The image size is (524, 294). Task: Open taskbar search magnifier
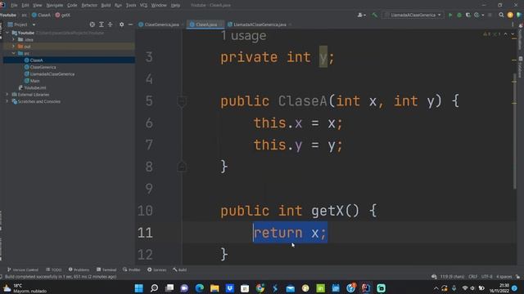point(154,288)
